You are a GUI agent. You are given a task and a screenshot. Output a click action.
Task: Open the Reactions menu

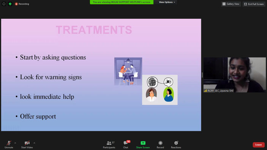(x=176, y=145)
